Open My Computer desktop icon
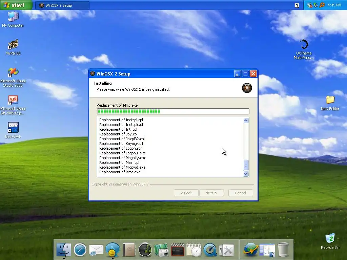 [x=13, y=19]
